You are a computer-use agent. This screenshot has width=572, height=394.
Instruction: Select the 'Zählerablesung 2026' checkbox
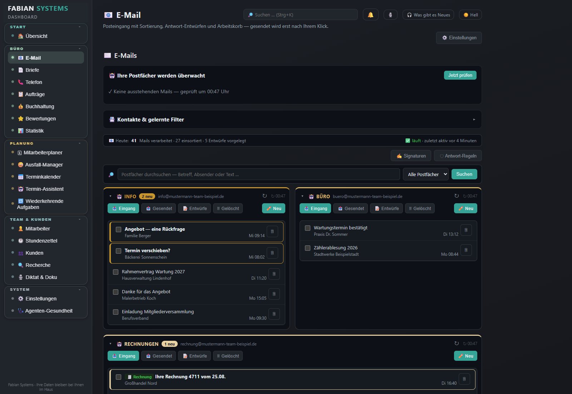point(307,248)
